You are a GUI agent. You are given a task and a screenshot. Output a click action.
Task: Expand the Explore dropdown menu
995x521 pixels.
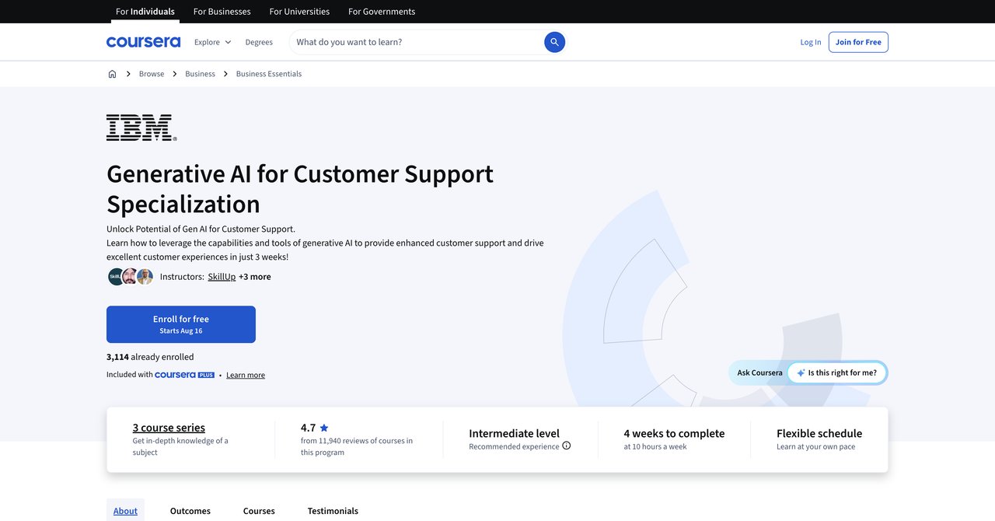(x=213, y=42)
